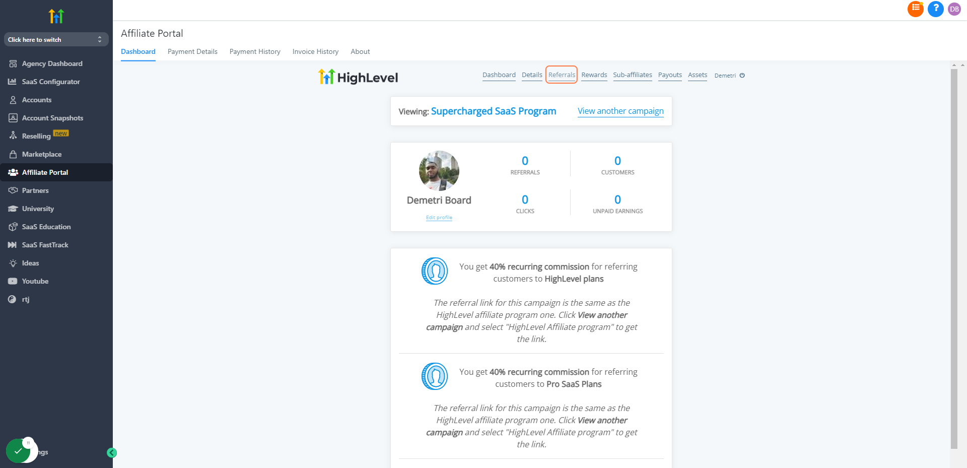
Task: Click the HighLevel logo in the portal
Action: (358, 77)
